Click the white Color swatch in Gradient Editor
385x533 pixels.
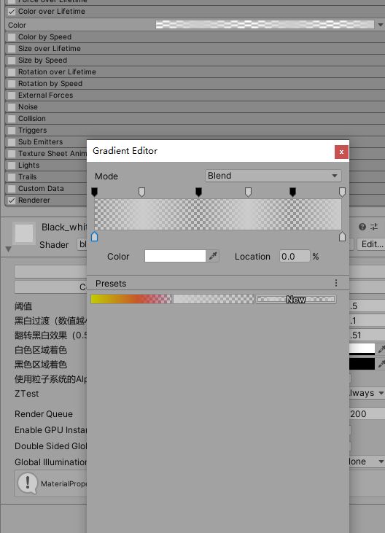click(x=175, y=256)
